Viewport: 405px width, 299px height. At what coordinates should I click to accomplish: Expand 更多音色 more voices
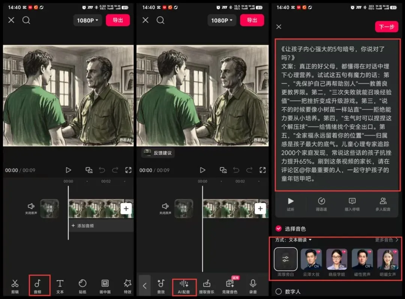[x=387, y=240]
